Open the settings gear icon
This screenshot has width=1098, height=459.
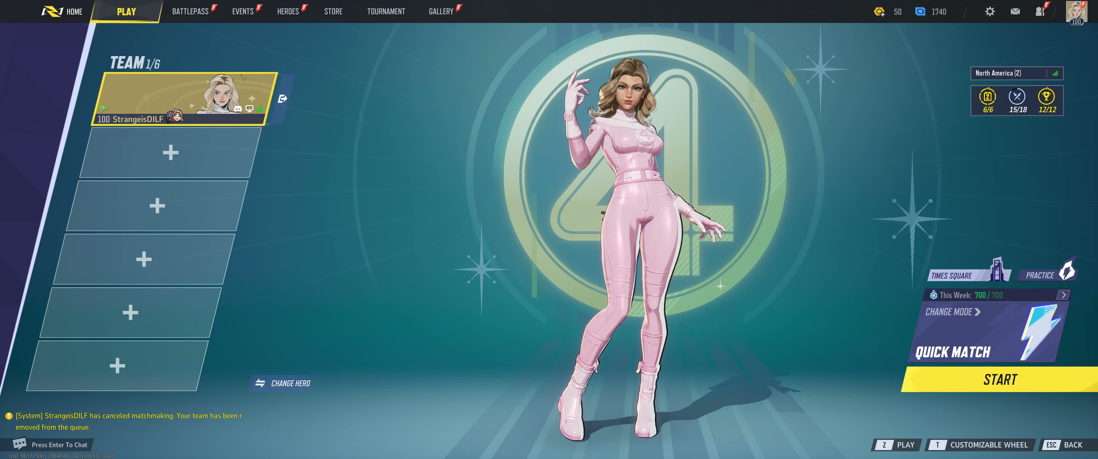(x=990, y=11)
